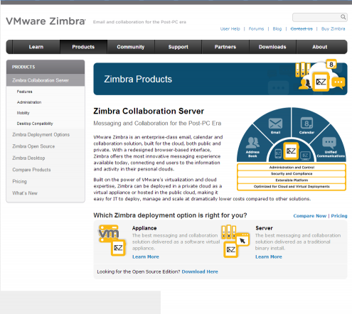Click the central Zimbra logo in diagram
Image resolution: width=352 pixels, height=314 pixels.
point(291,151)
